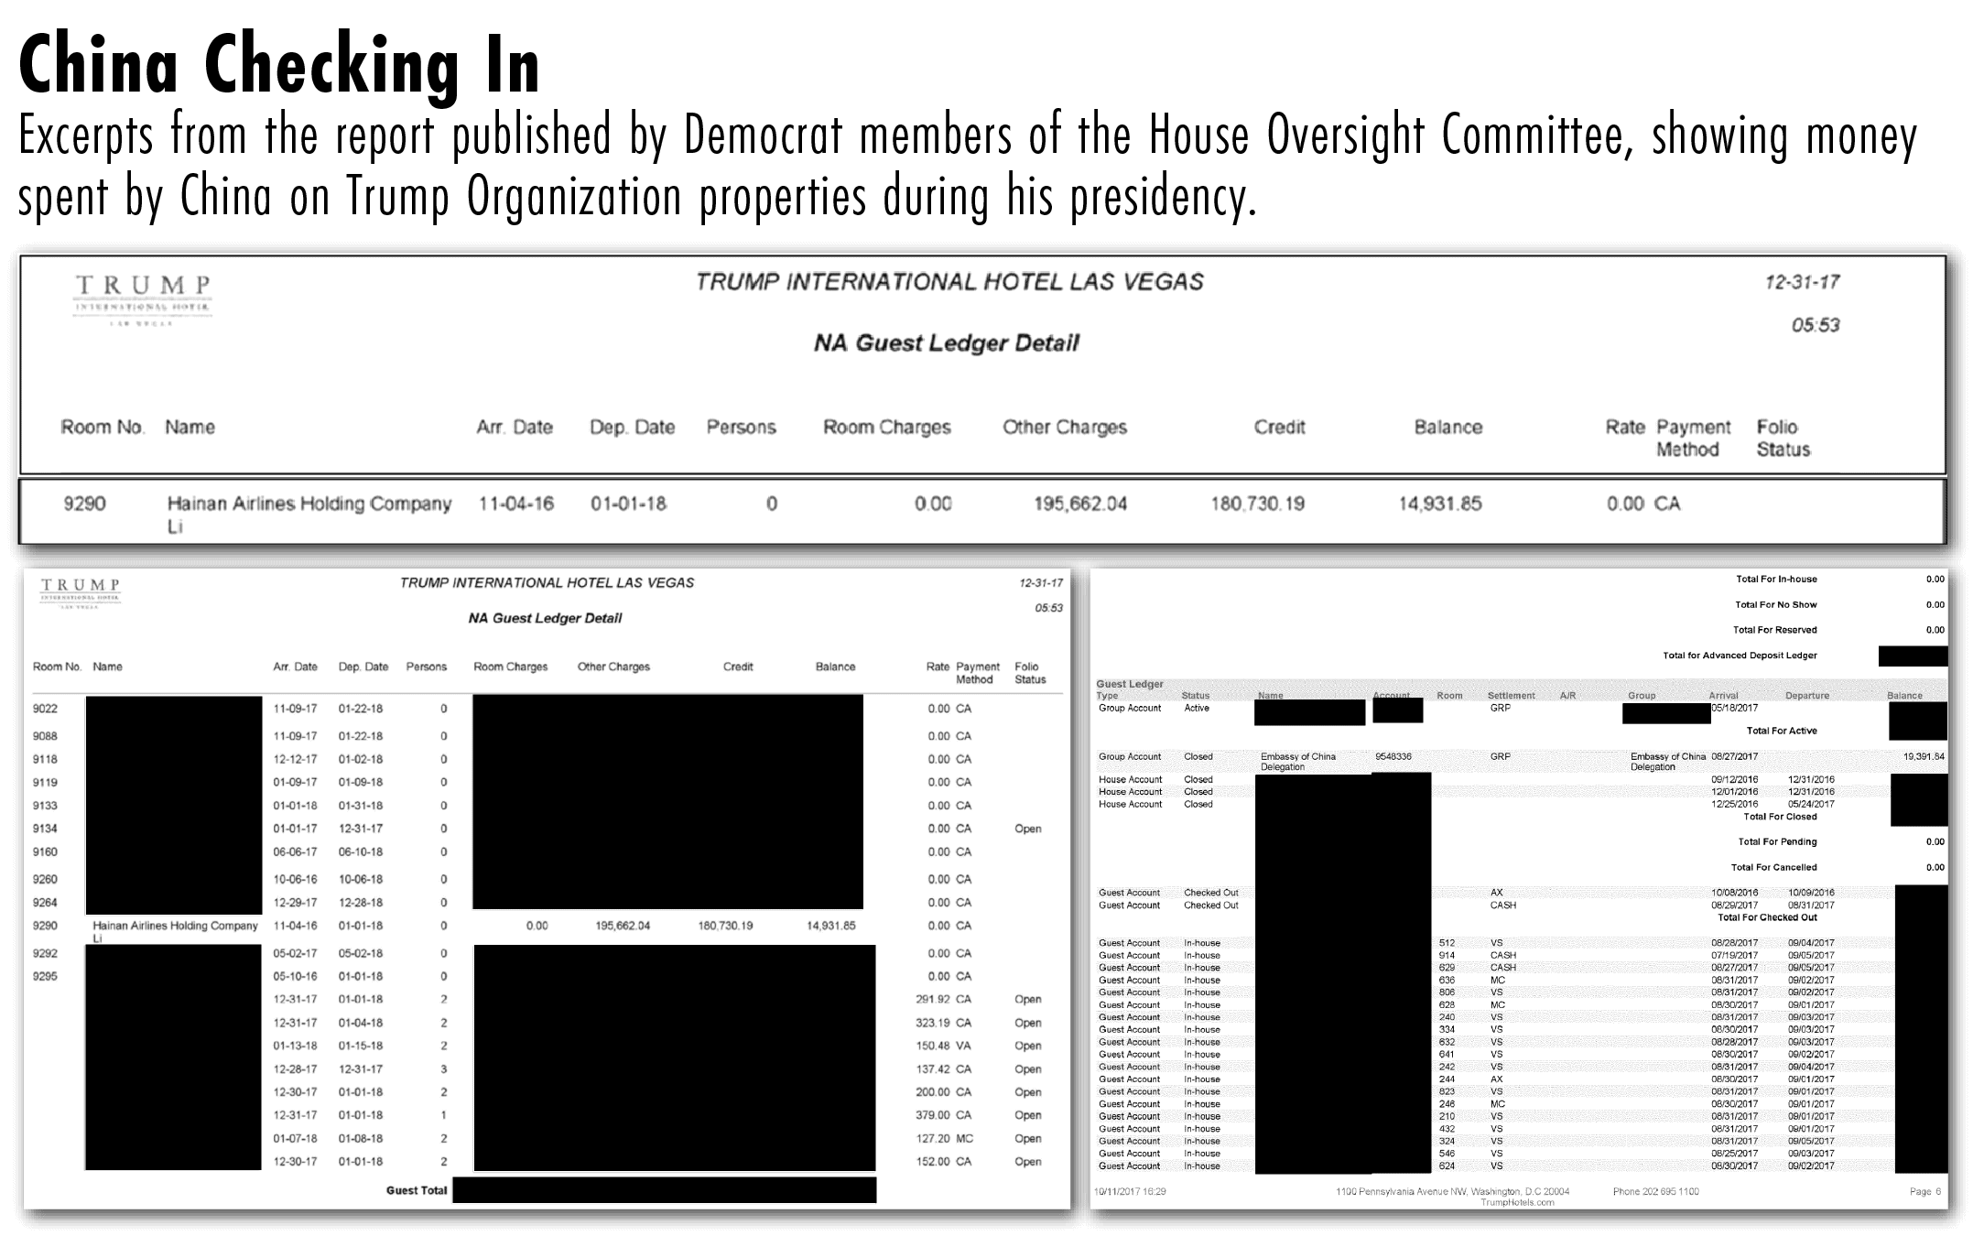This screenshot has height=1247, width=1984.
Task: Click room number 9292
Action: (45, 953)
